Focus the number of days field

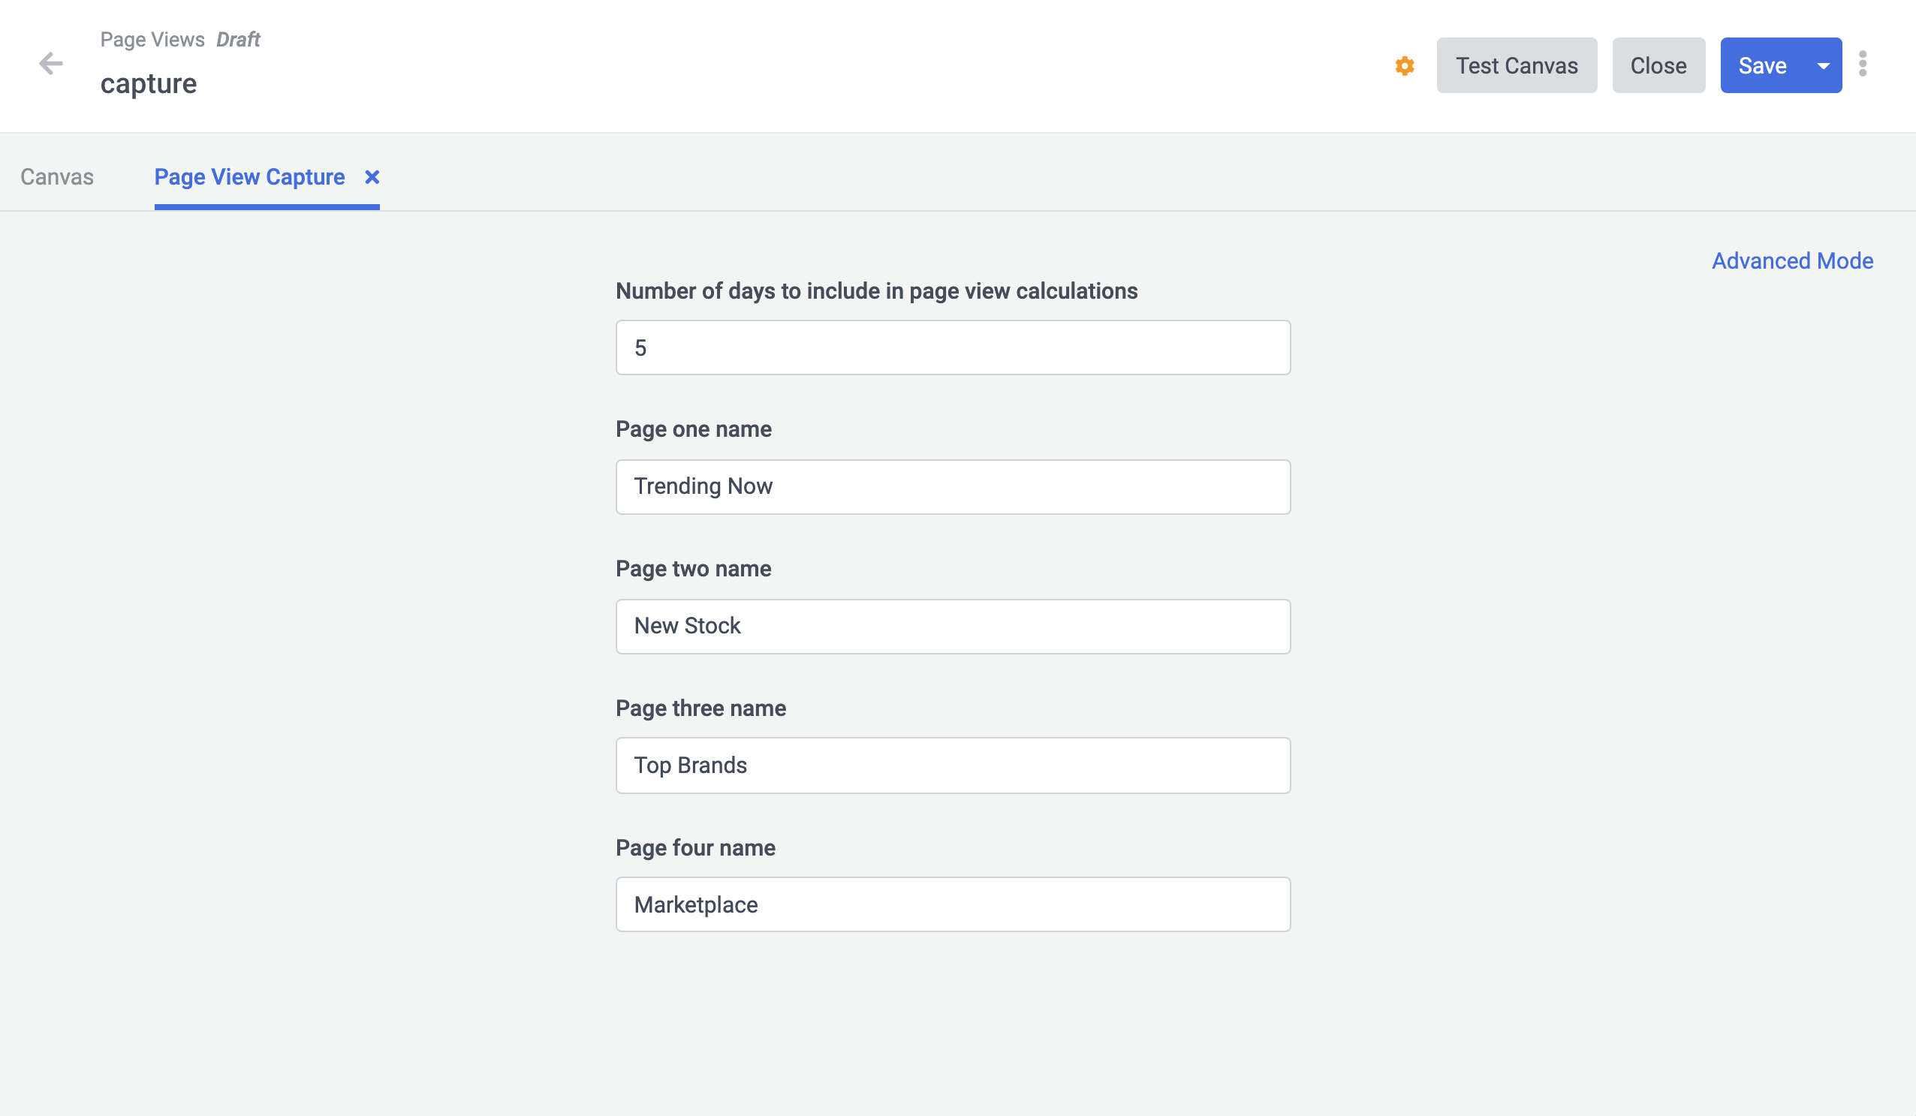tap(953, 347)
